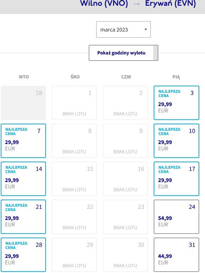This screenshot has height=273, width=205.
Task: Select March 7 best price date
Action: click(x=23, y=141)
